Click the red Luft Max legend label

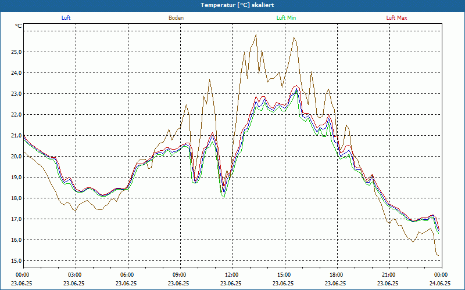click(x=396, y=18)
